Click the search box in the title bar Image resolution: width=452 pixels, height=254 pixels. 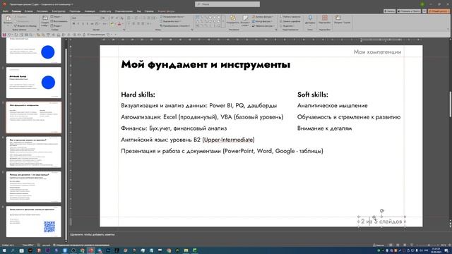click(x=227, y=4)
